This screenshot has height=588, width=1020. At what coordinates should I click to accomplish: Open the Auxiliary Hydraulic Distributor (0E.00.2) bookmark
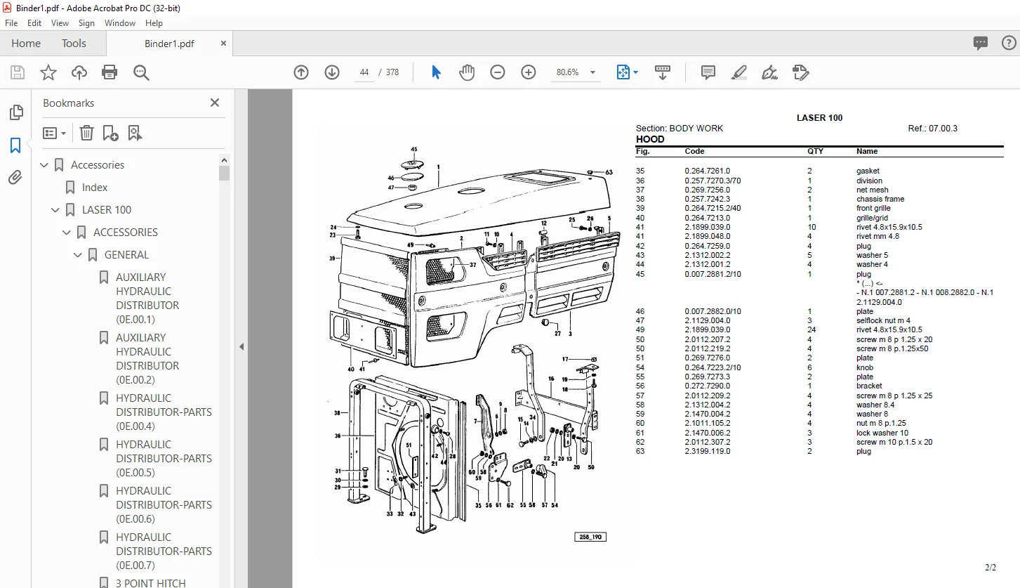point(147,359)
